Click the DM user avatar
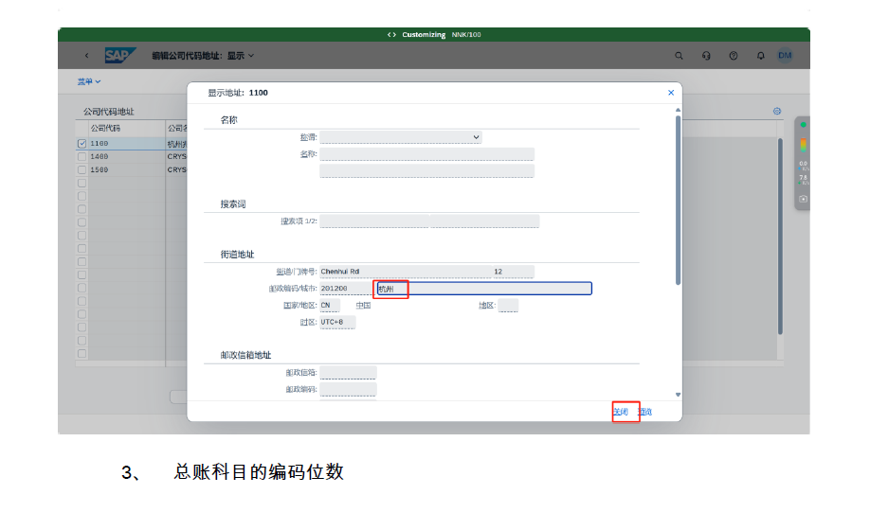 click(785, 56)
